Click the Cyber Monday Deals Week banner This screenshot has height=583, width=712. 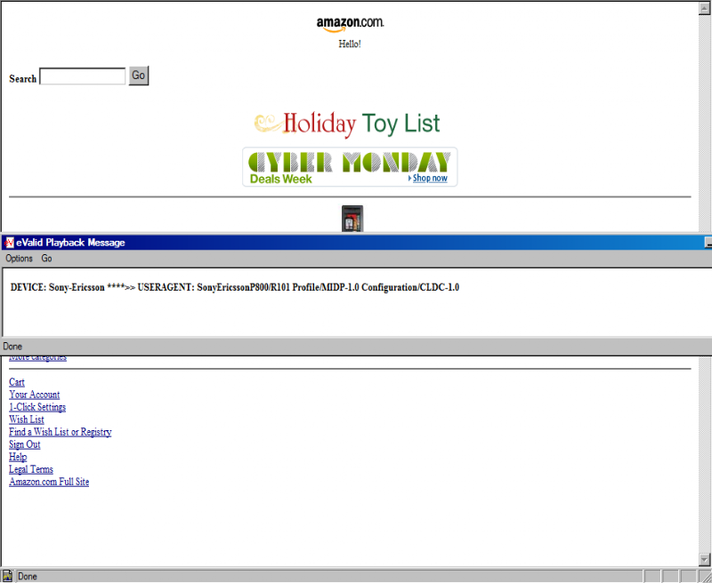click(350, 167)
